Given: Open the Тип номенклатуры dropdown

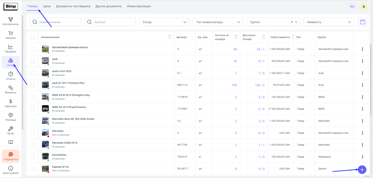Looking at the screenshot, I should (x=218, y=22).
